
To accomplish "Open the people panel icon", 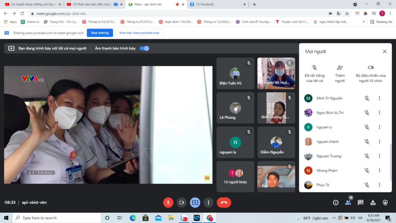I will tap(348, 202).
